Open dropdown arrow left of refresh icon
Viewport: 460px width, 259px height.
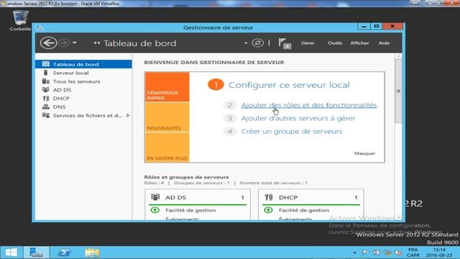[x=246, y=43]
